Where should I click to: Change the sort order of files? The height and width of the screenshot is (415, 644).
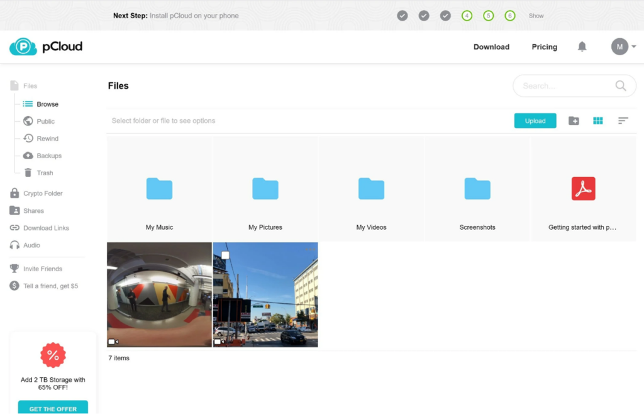pos(623,120)
